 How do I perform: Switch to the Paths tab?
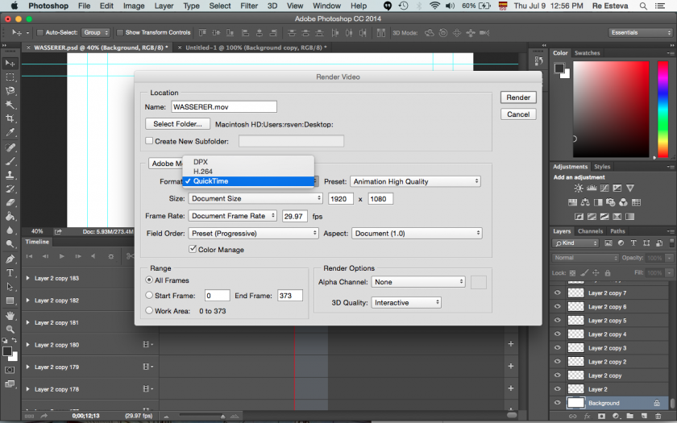click(617, 231)
